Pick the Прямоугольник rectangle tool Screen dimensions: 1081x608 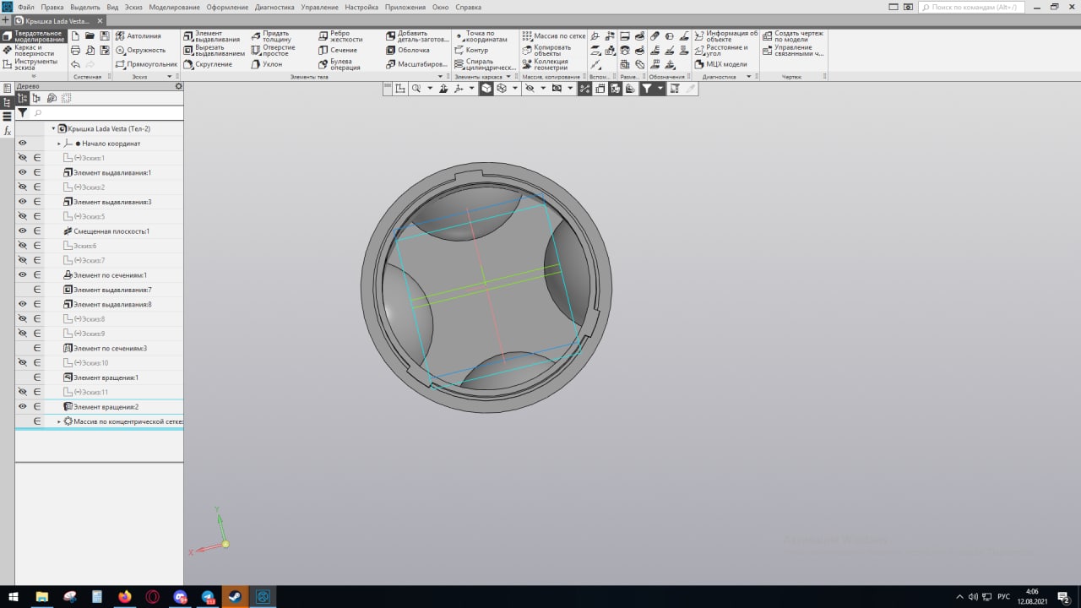pyautogui.click(x=146, y=64)
